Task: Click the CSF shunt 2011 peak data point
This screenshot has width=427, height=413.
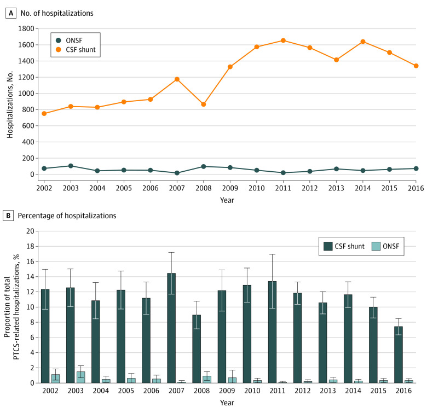Action: click(283, 40)
